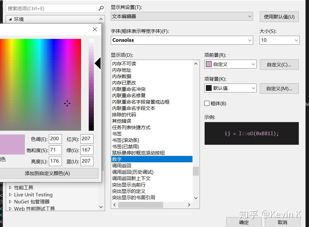Open the 项前景 自定义 color dropdown
The image size is (309, 227).
(x=230, y=64)
